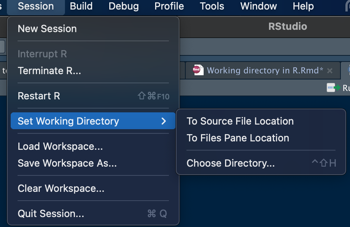This screenshot has height=227, width=350.
Task: Choose New Session from the menu
Action: pyautogui.click(x=93, y=29)
